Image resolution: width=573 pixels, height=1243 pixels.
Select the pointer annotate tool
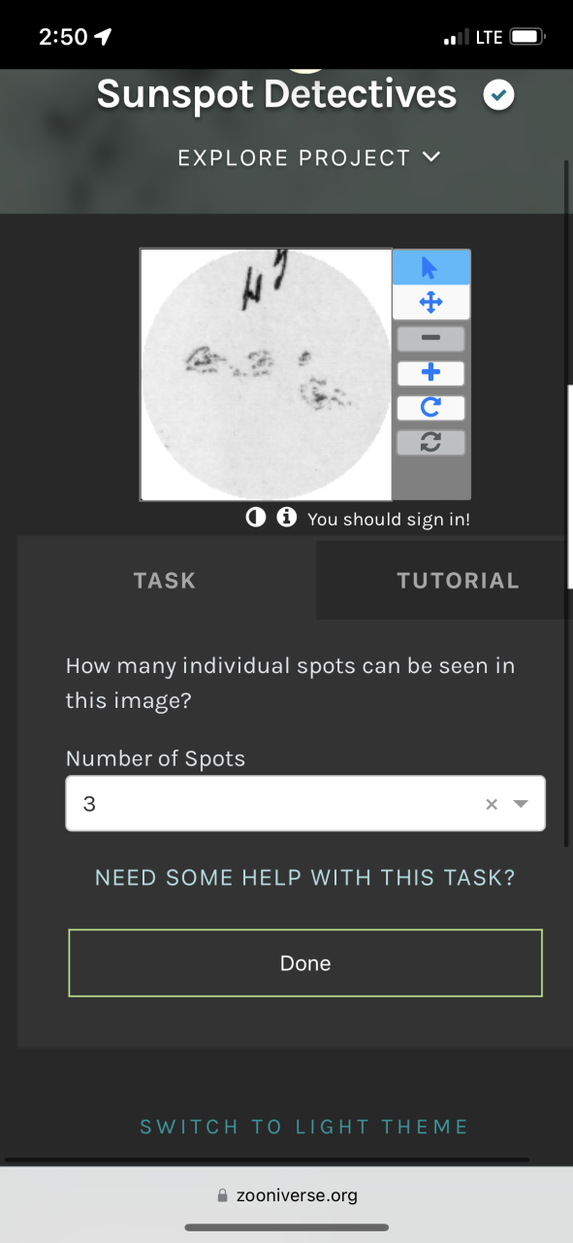430,268
